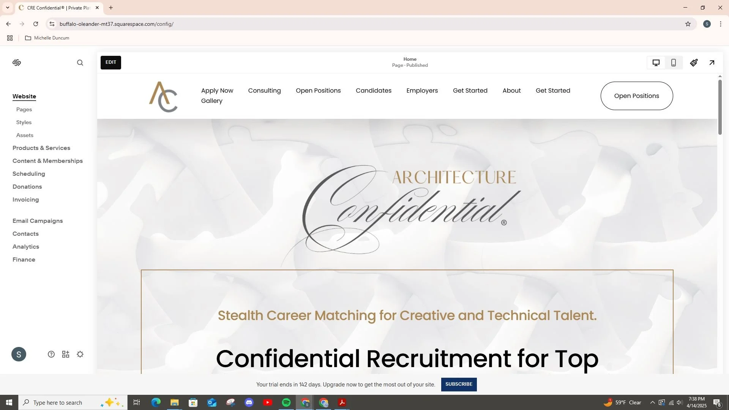Open the extensions grid icon in the sidebar
The image size is (729, 410).
click(x=66, y=354)
